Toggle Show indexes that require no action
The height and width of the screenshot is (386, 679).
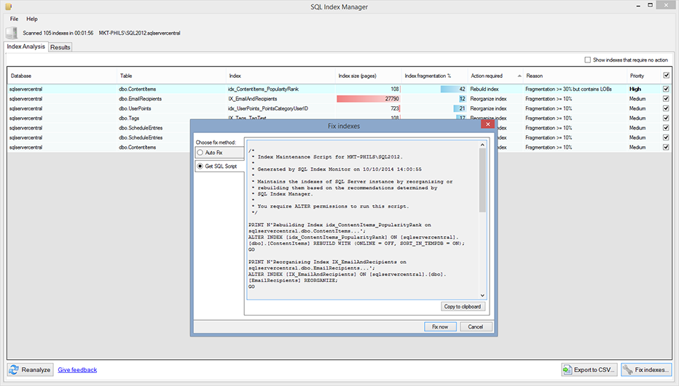(588, 60)
